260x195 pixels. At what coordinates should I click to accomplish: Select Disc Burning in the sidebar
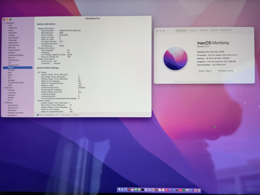(x=14, y=45)
